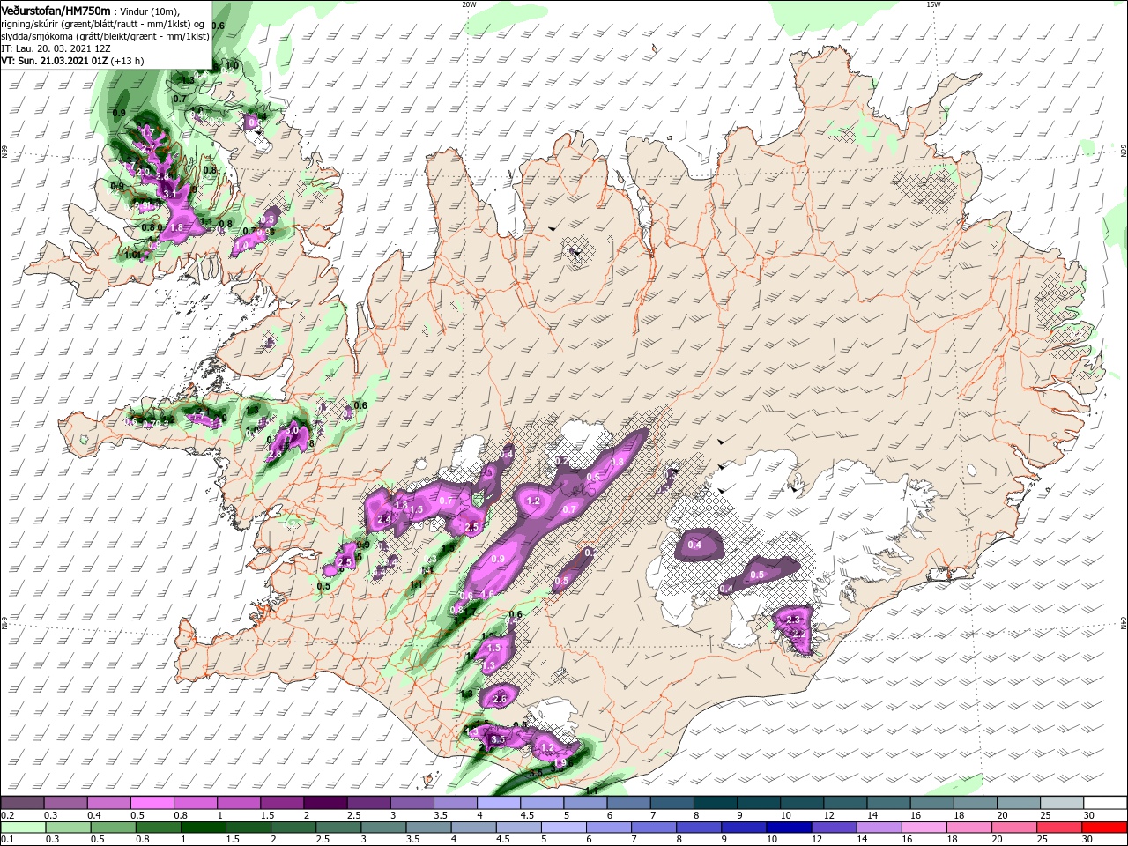1128x846 pixels.
Task: Click the '3.1' value in the Westfjords
Action: (171, 193)
